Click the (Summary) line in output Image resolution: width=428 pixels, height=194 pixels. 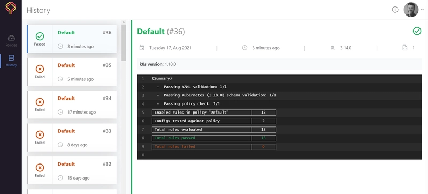point(162,78)
